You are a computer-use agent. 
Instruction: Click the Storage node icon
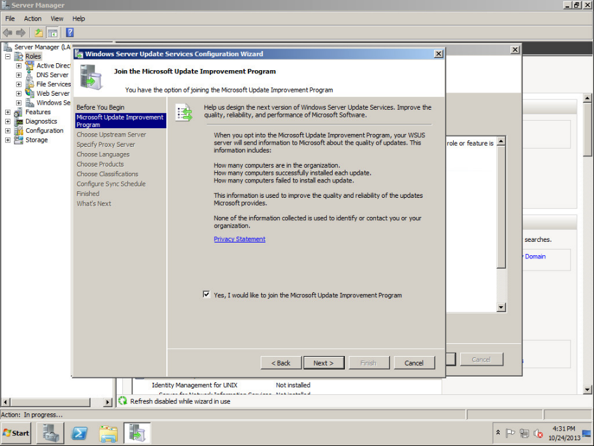18,140
